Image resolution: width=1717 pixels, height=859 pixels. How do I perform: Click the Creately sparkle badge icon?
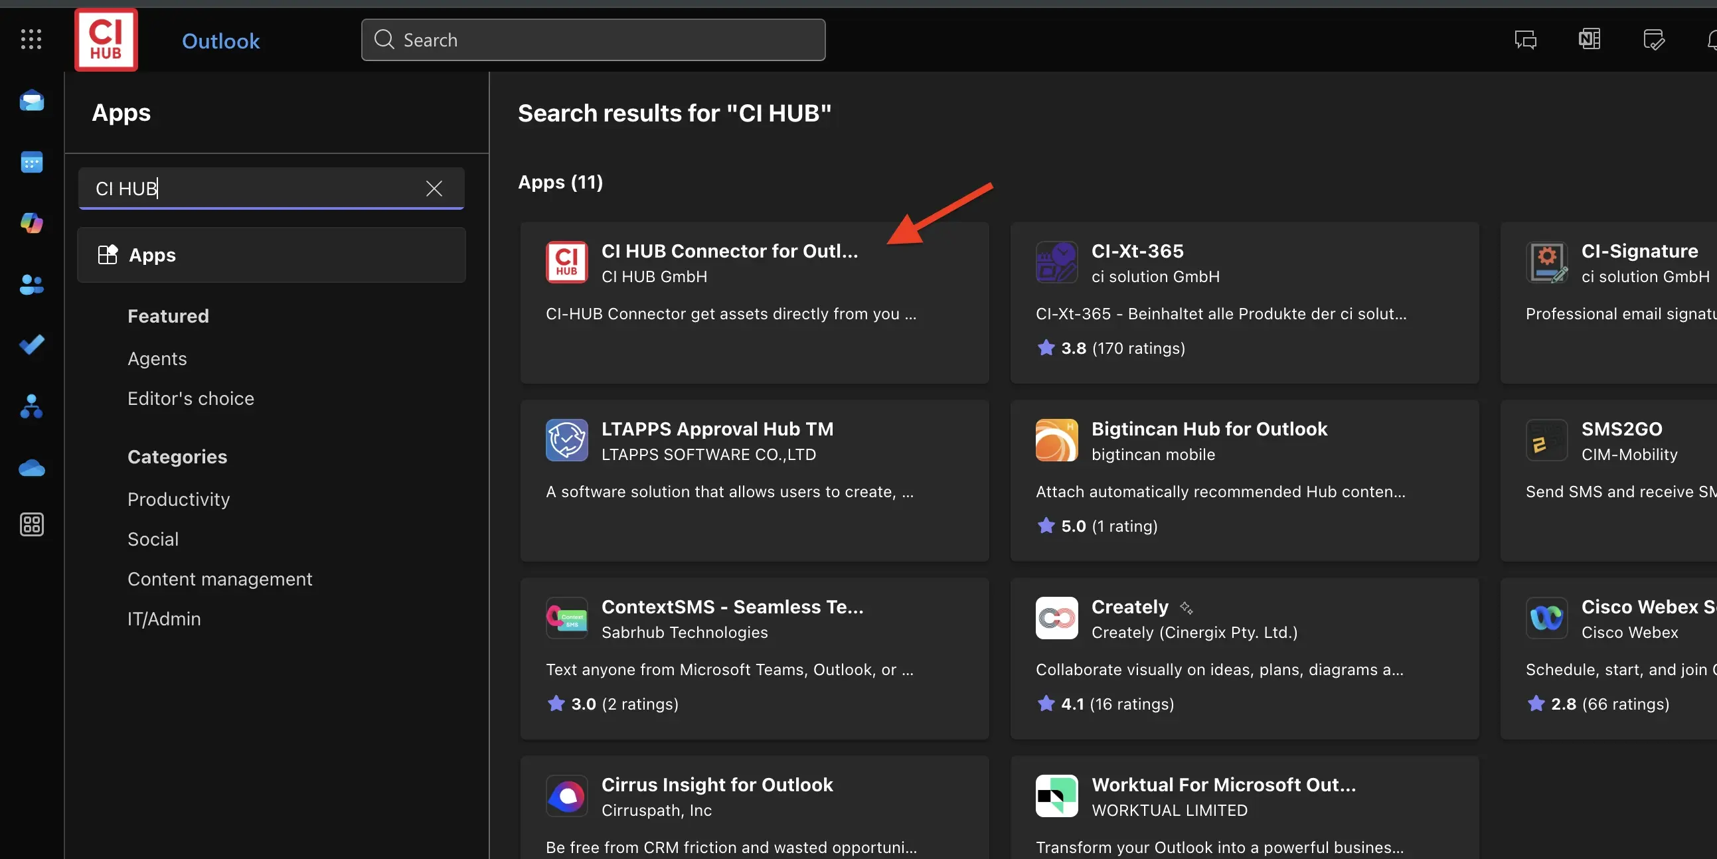1186,607
